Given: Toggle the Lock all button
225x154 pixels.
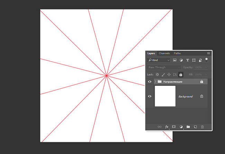Looking at the screenshot, I should coord(181,75).
